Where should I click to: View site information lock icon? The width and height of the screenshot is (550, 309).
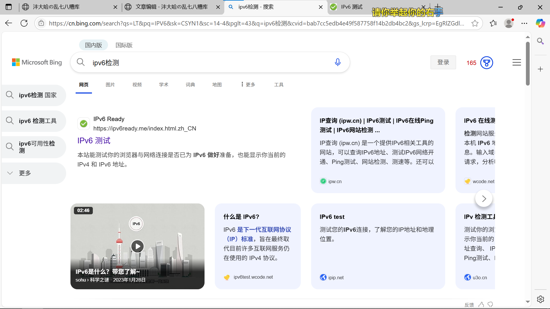tap(41, 23)
